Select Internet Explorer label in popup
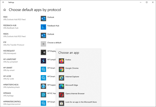Viewport: 156px width, 107px height. [72, 77]
